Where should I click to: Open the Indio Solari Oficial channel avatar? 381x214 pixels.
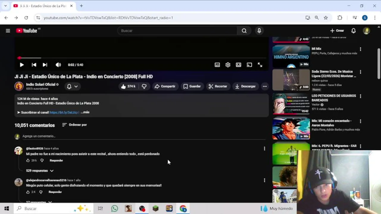(x=19, y=86)
